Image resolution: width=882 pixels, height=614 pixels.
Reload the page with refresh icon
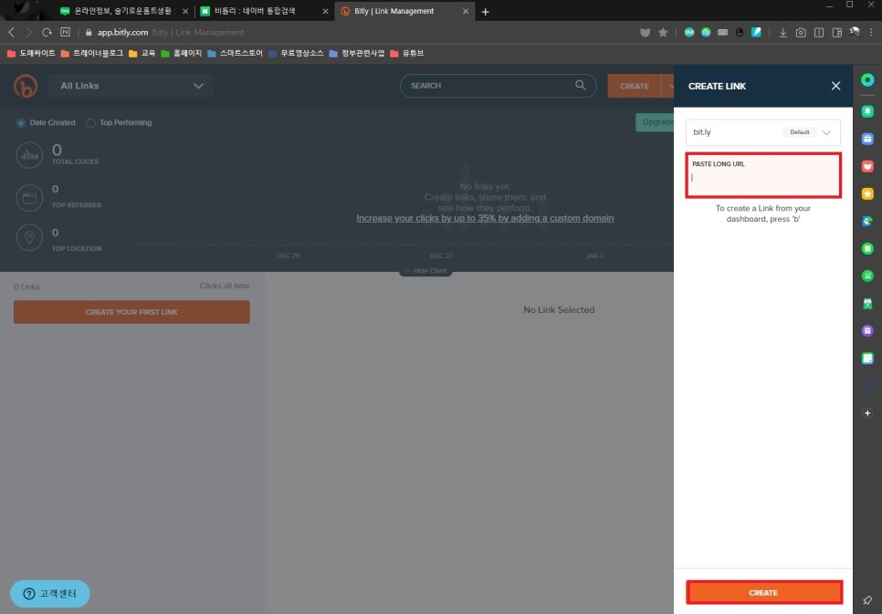pyautogui.click(x=47, y=32)
